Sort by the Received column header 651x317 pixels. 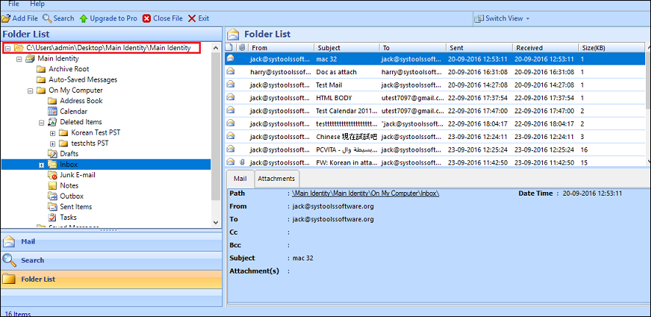(x=545, y=48)
